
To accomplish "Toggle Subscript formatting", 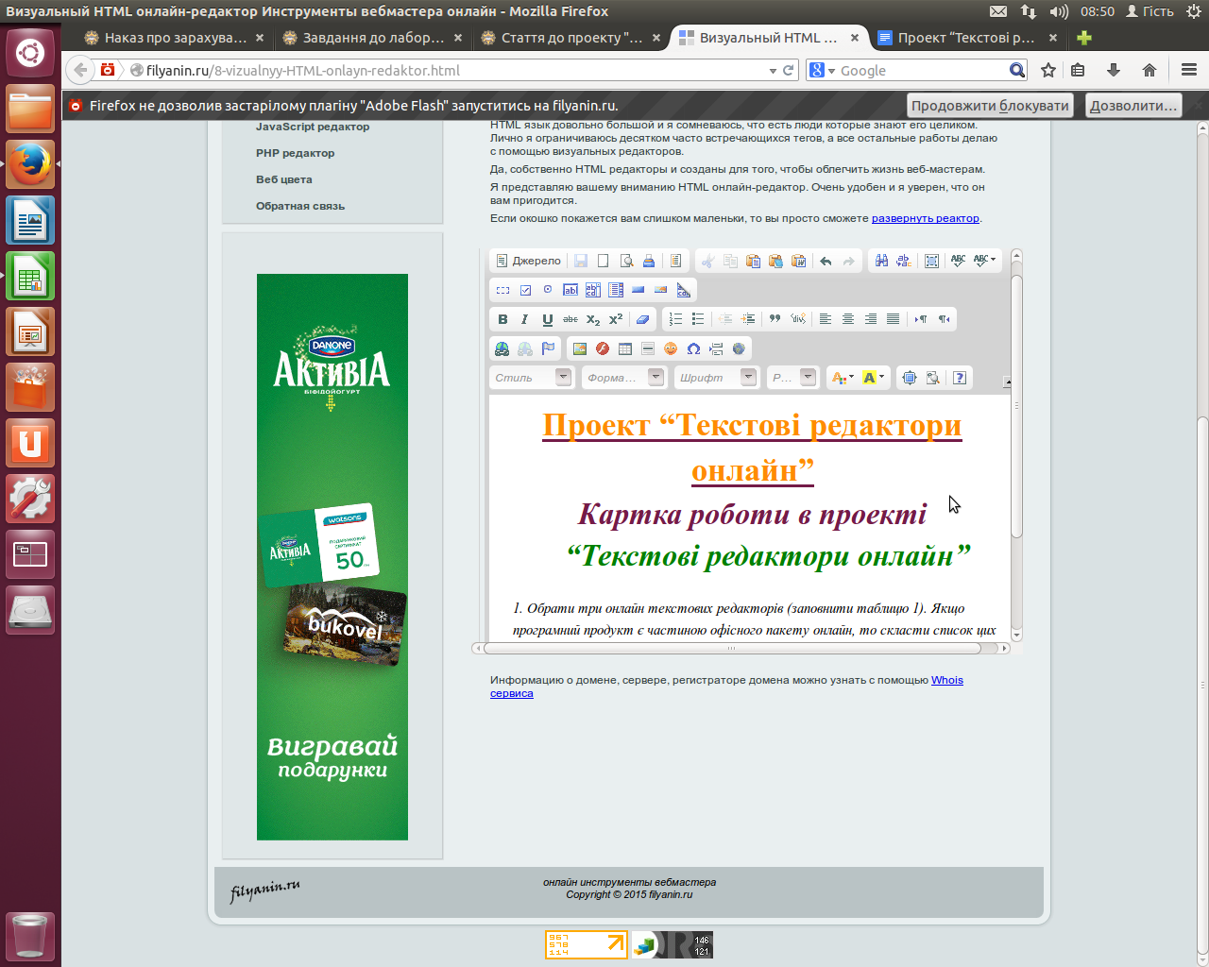I will point(593,319).
